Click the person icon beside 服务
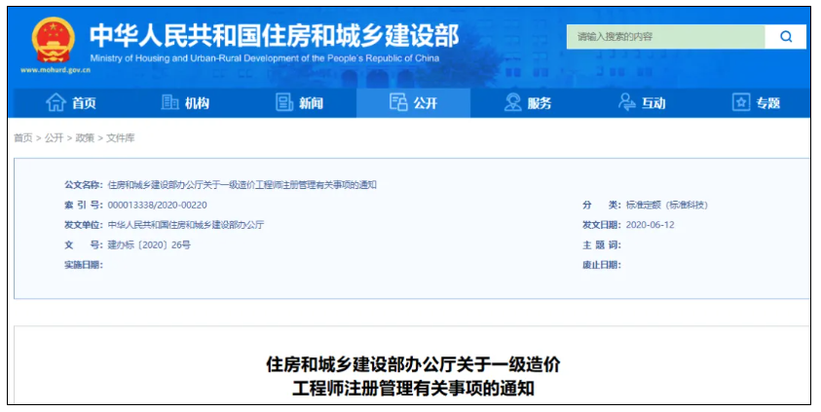 pos(513,103)
